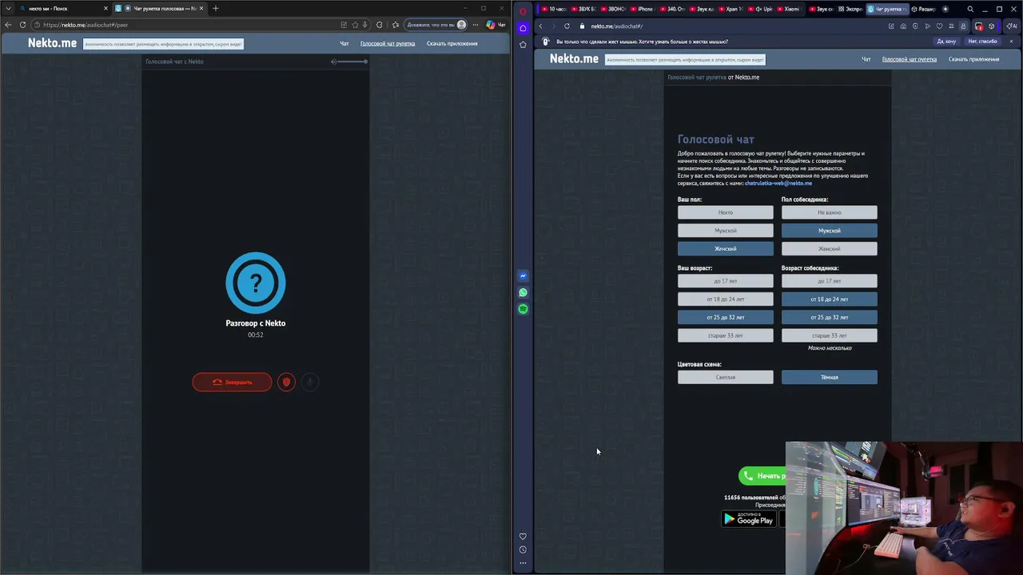Image resolution: width=1023 pixels, height=575 pixels.
Task: Click the profile avatar in left browser
Action: [461, 25]
